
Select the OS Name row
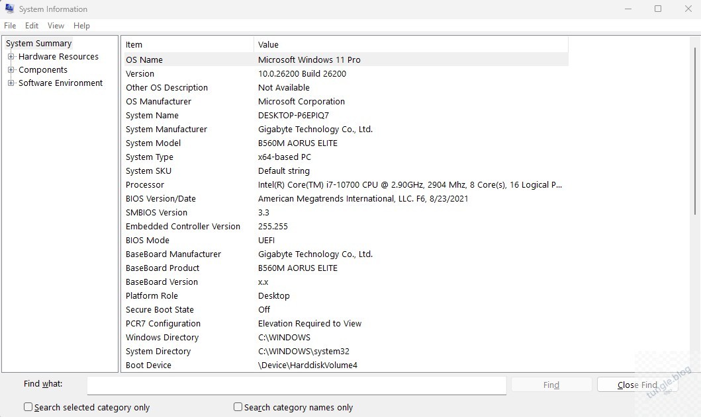click(x=346, y=60)
